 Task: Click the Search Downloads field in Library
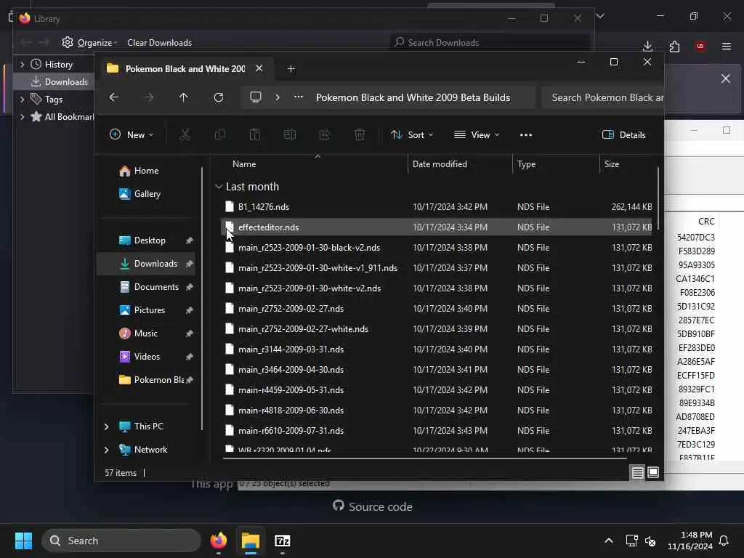489,43
